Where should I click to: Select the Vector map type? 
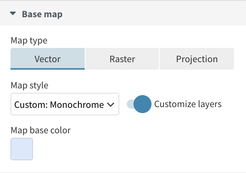(x=48, y=59)
